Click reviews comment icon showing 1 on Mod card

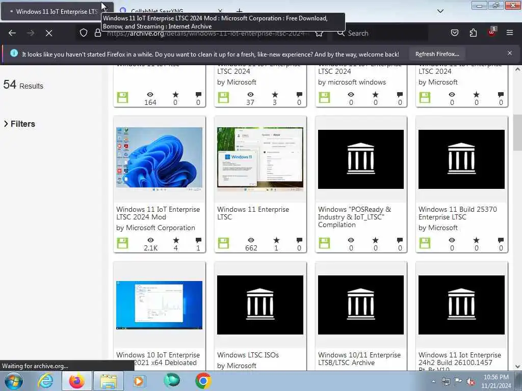198,240
